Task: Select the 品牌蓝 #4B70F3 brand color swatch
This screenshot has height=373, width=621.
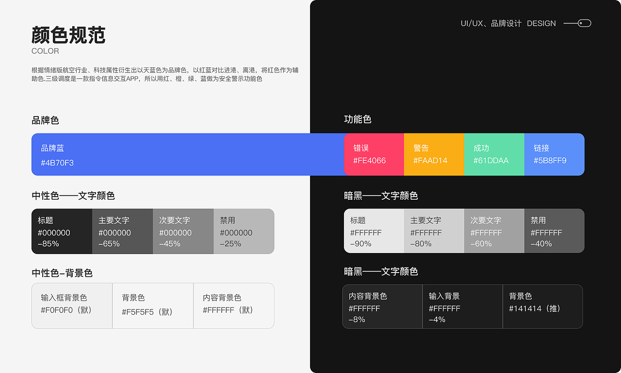Action: 146,154
